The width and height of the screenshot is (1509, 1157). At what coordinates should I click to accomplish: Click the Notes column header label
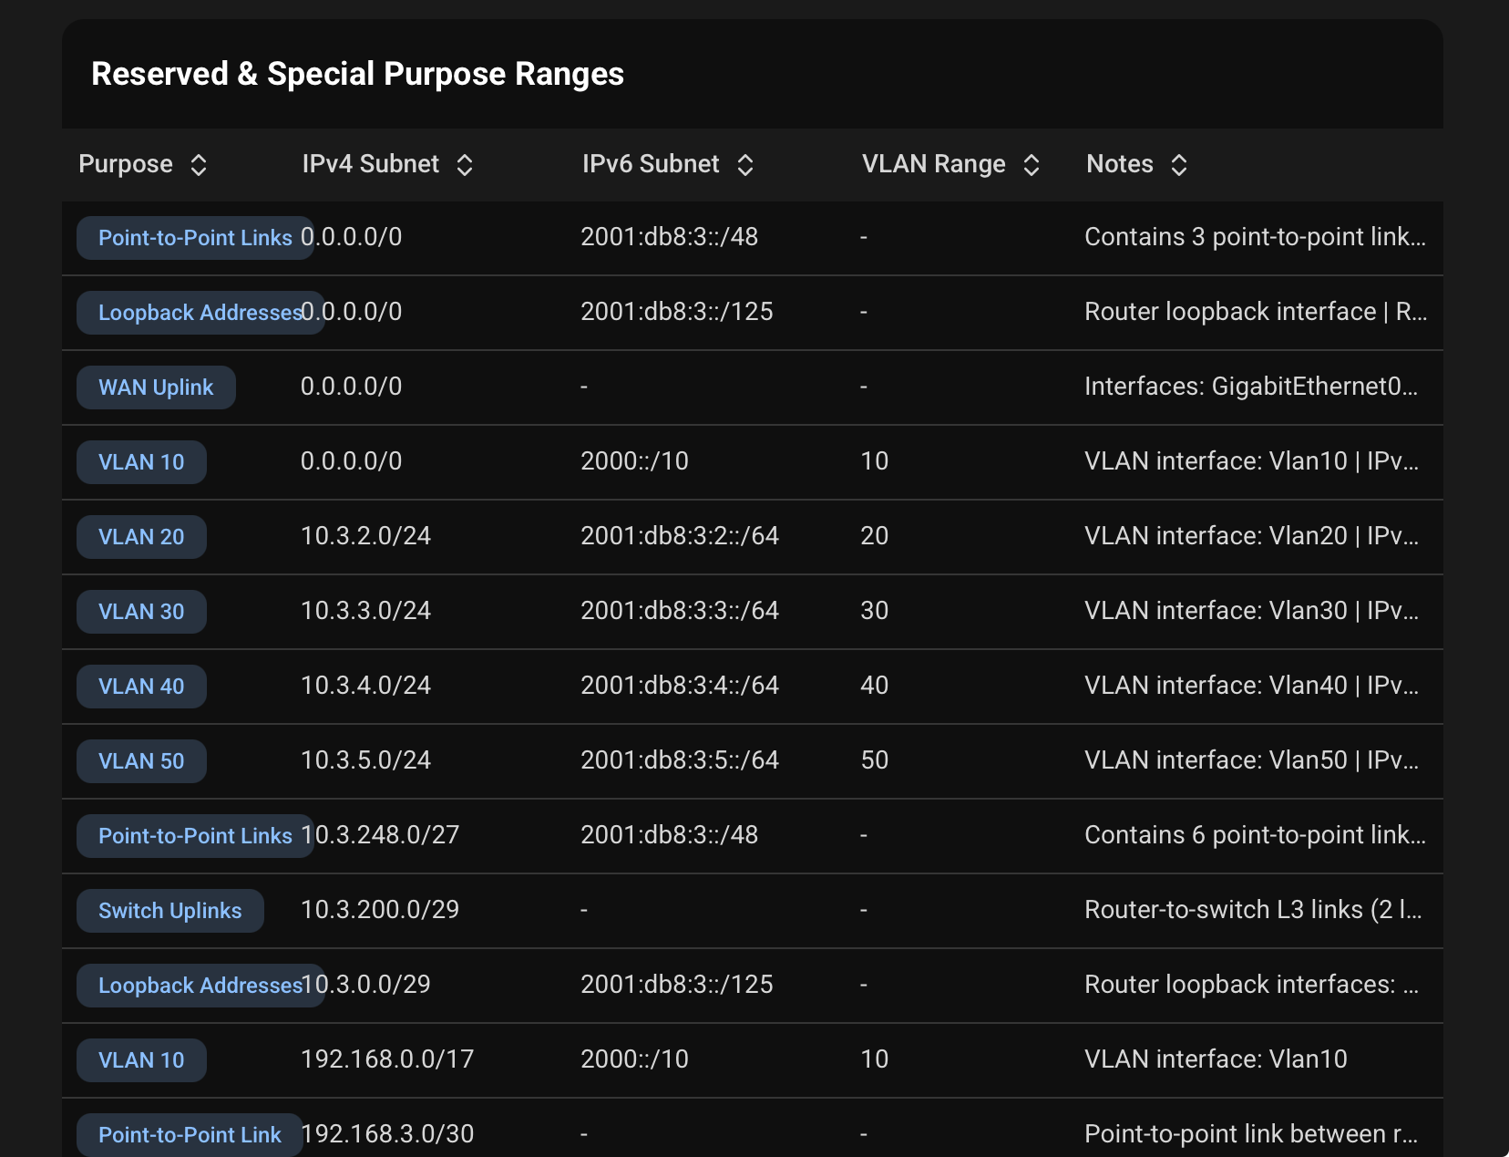[x=1120, y=164]
